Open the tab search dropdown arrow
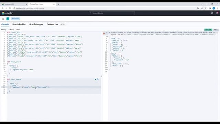 (201, 4)
